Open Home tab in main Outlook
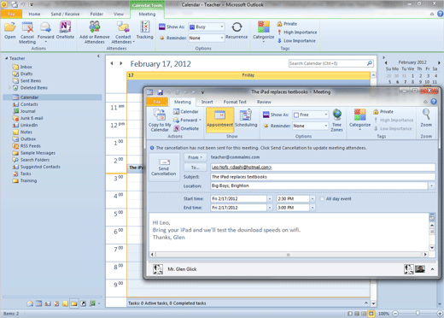This screenshot has width=444, height=318. click(x=34, y=14)
